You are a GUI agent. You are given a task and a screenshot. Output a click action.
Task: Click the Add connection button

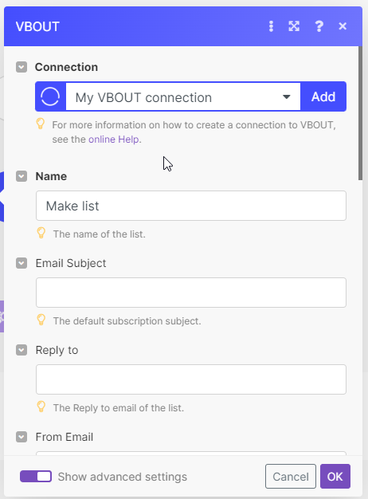[323, 96]
